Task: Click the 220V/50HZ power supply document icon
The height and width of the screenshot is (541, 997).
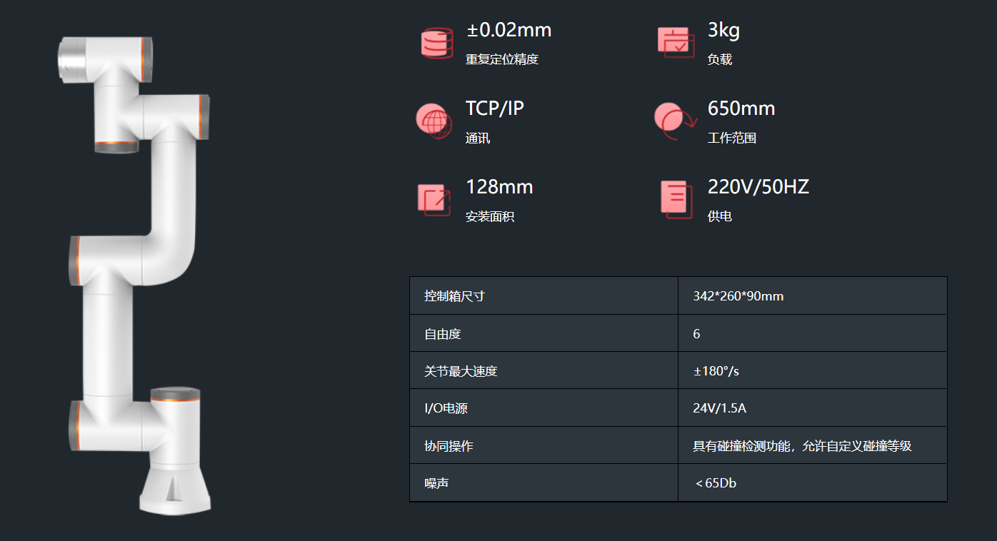Action: 676,199
